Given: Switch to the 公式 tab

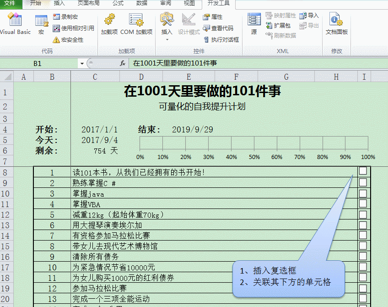Looking at the screenshot, I should pos(118,3).
